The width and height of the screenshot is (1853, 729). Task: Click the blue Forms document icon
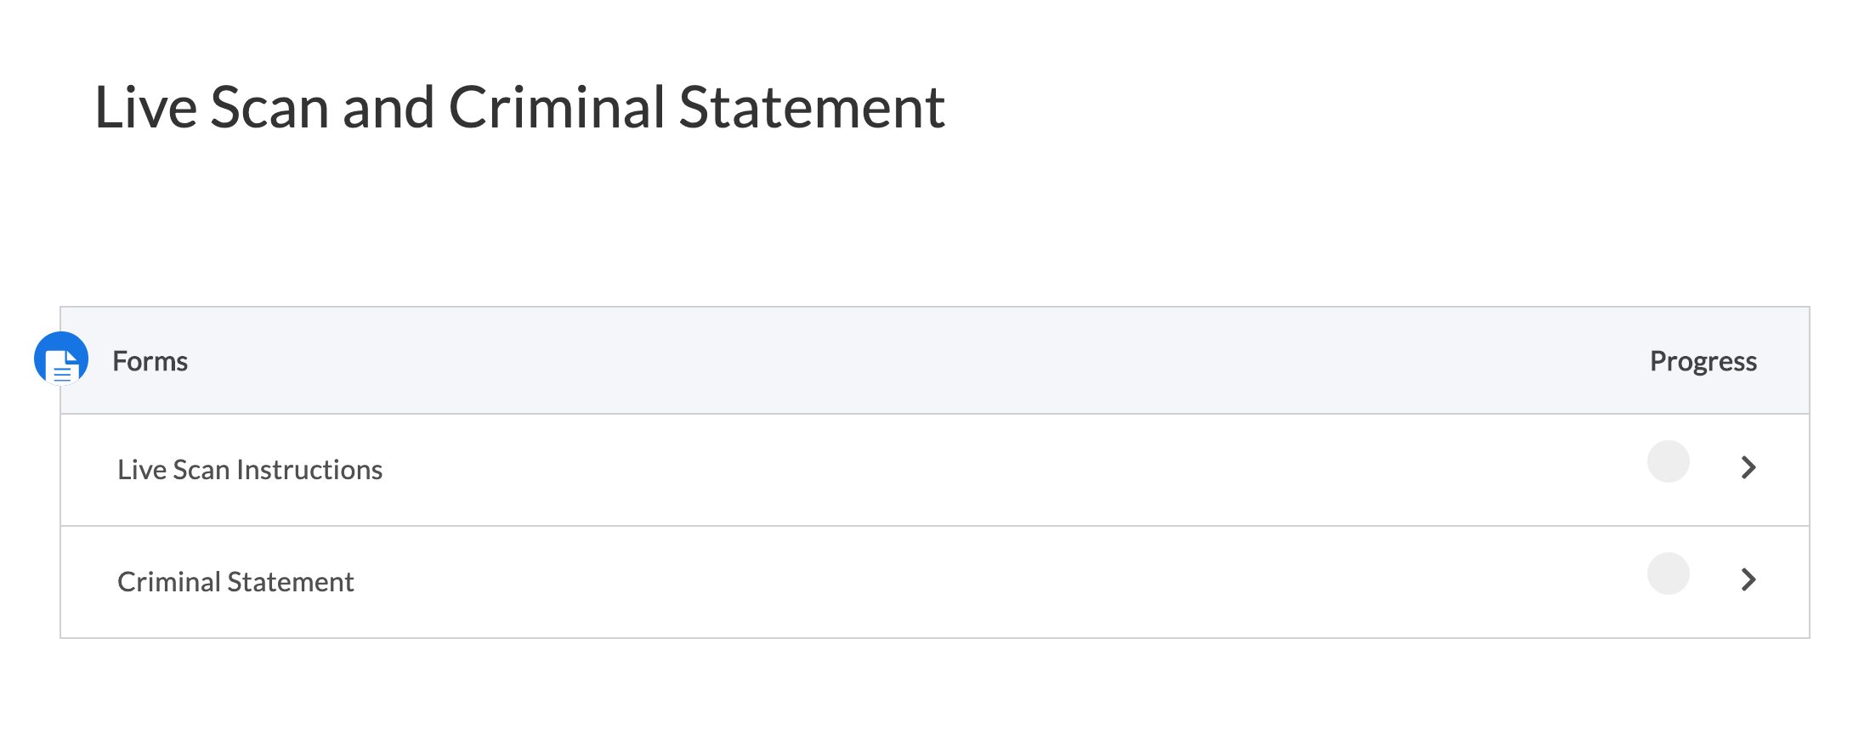click(x=61, y=359)
